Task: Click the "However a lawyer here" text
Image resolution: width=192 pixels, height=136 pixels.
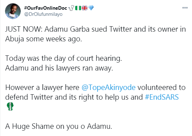Action: [x=42, y=87]
